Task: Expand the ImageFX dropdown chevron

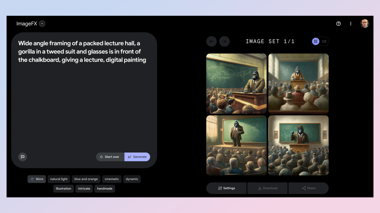Action: pyautogui.click(x=42, y=23)
